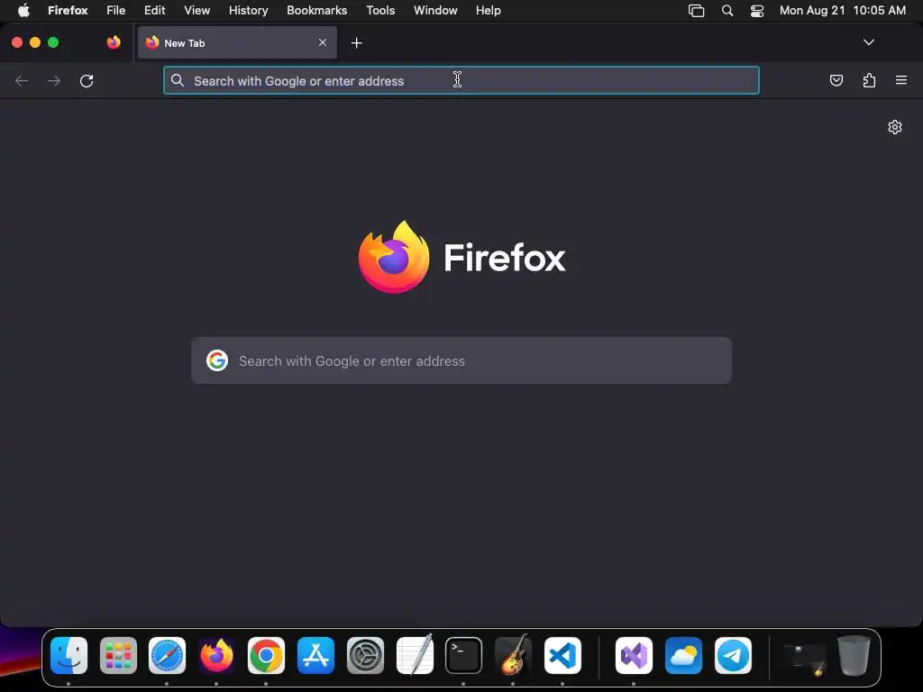Open the Bookmarks menu

(x=316, y=10)
